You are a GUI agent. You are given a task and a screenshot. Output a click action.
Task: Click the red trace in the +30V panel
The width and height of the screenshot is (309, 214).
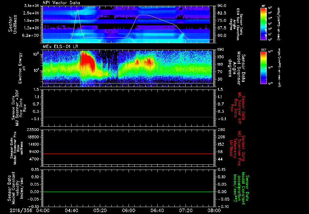128,117
